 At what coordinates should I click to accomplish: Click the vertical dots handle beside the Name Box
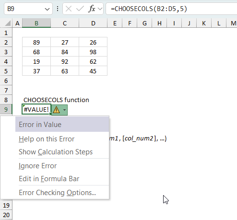58,9
